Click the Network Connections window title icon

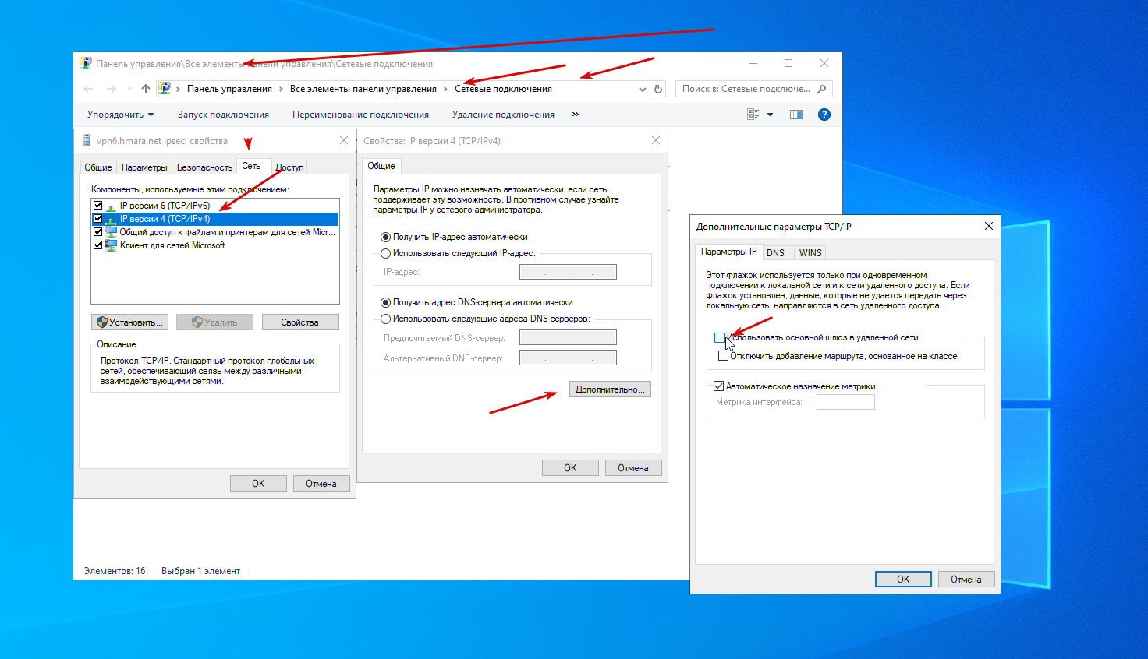[86, 64]
